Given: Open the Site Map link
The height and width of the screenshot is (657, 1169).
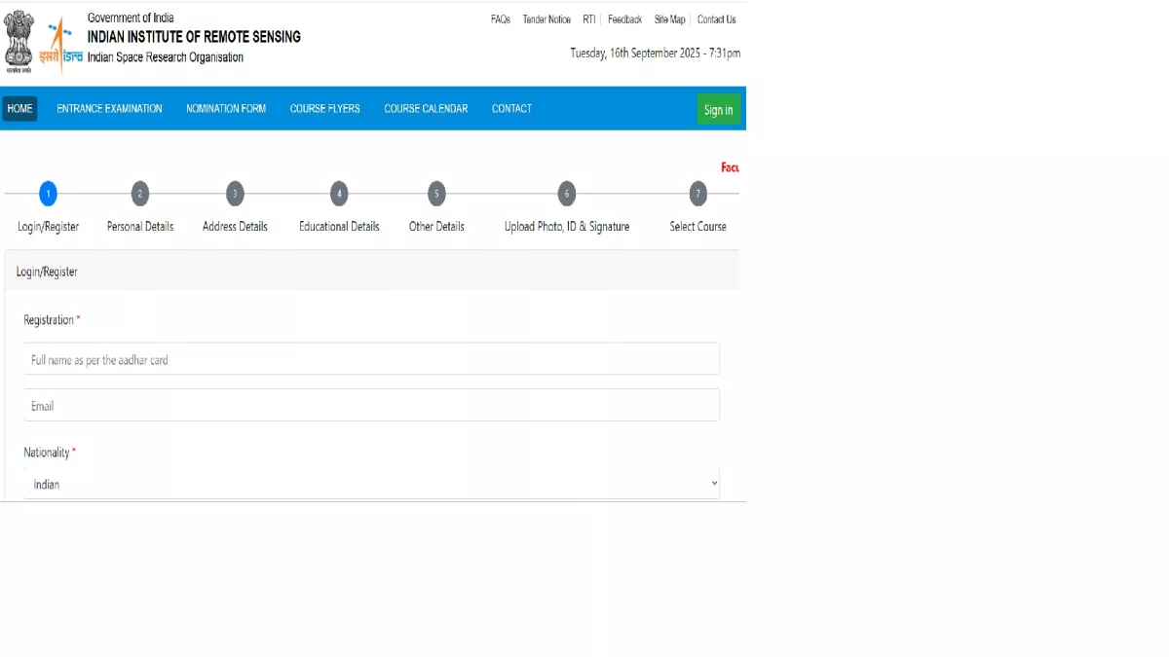Looking at the screenshot, I should 669,19.
